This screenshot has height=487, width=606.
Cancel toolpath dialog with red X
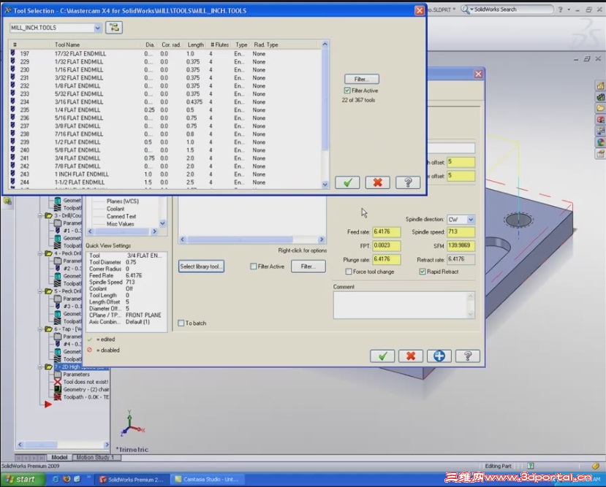411,356
